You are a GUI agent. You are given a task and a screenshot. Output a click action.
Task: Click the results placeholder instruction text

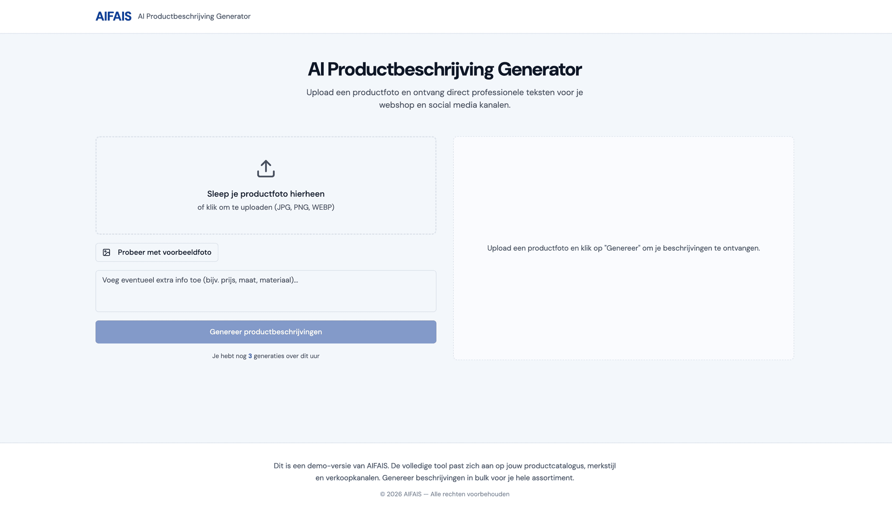[x=623, y=248]
